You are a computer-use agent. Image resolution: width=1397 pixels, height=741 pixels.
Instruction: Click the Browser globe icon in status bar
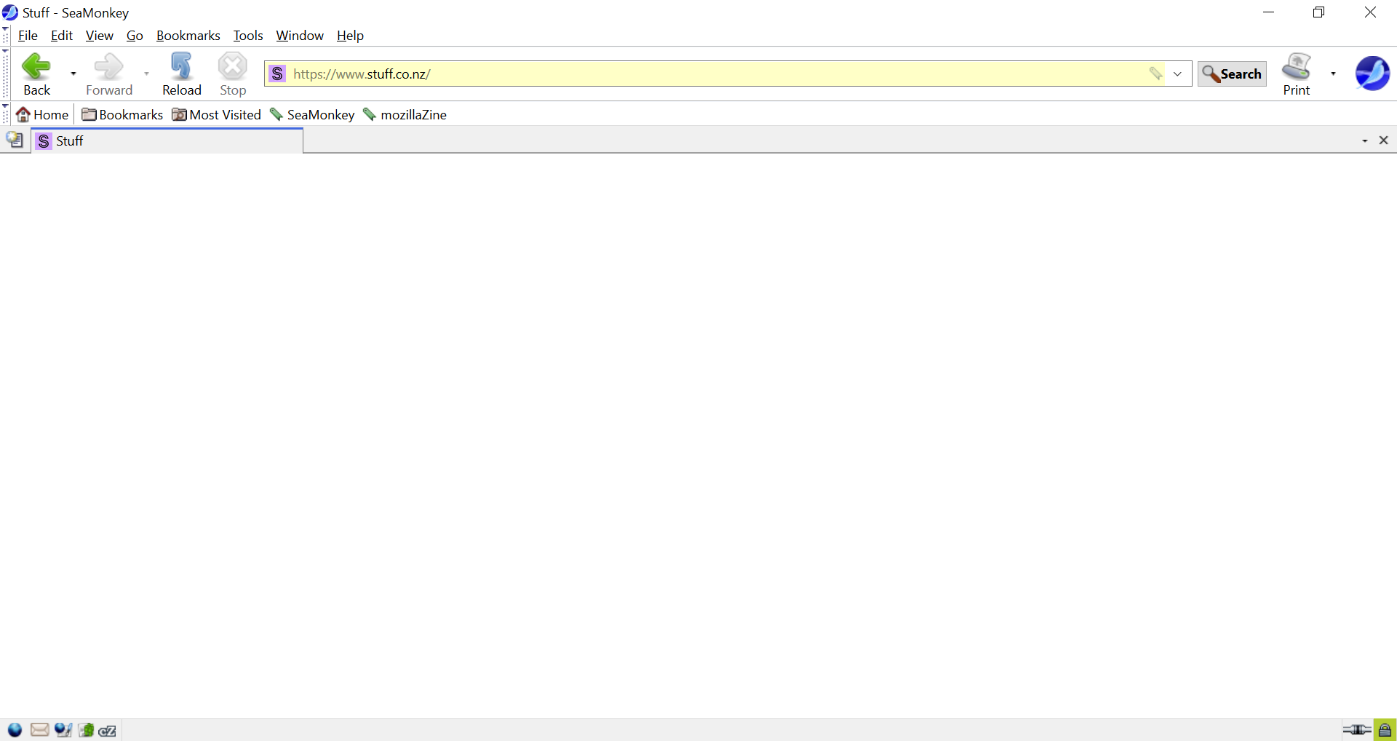click(x=15, y=730)
